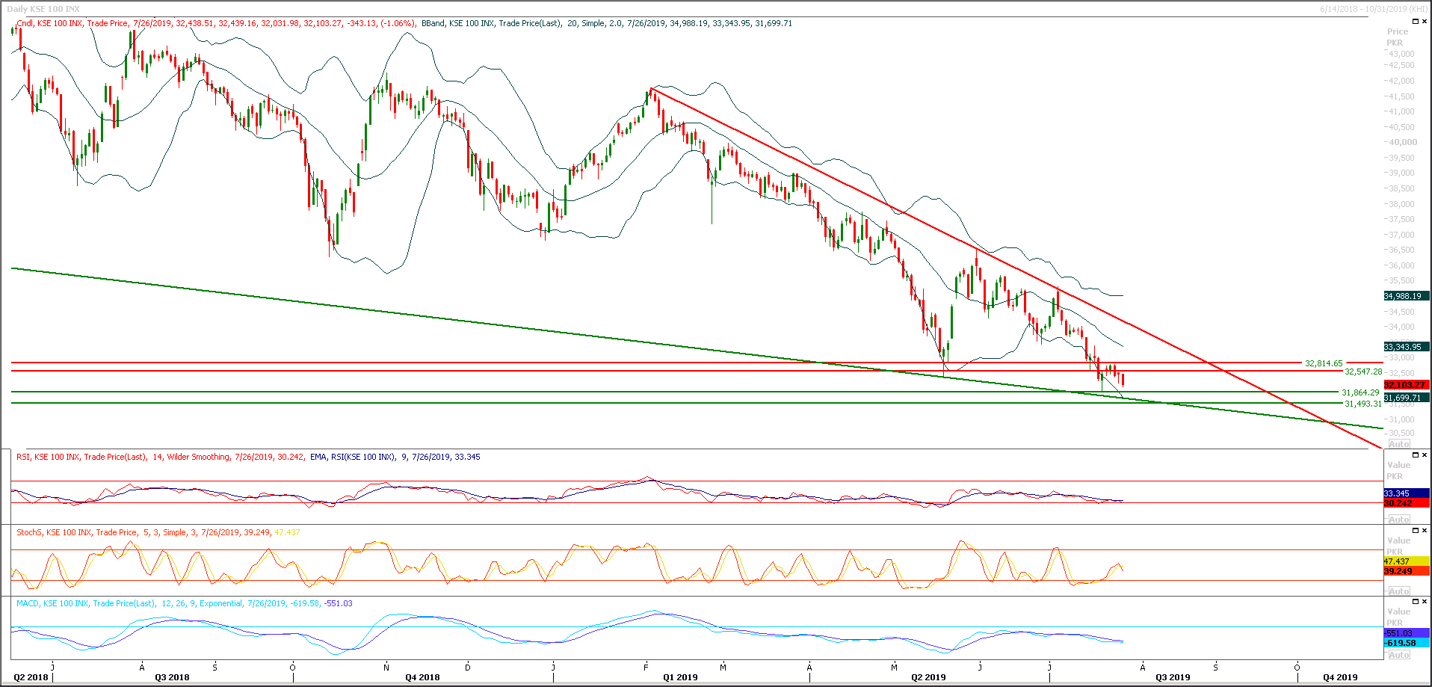Screen dimensions: 1432x687
Task: Close the MACD panel using its X icon
Action: pos(1425,600)
